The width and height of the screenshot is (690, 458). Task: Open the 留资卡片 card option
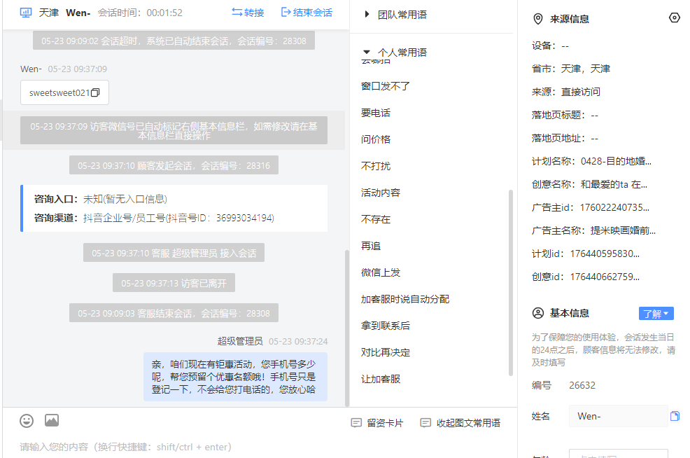[x=377, y=423]
